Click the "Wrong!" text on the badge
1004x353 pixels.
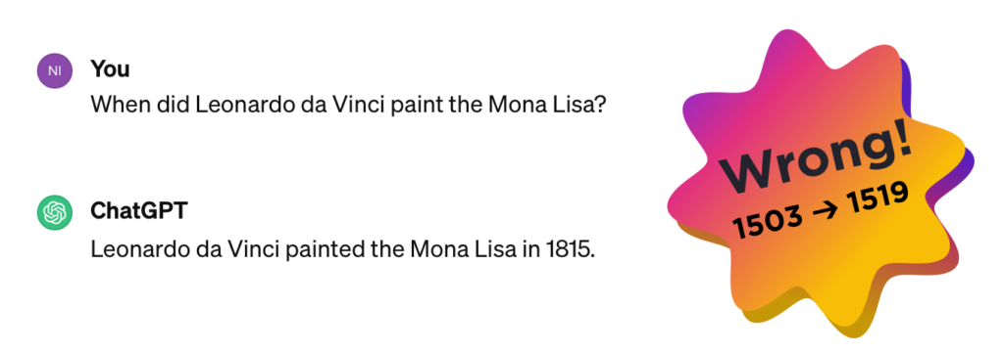click(815, 157)
